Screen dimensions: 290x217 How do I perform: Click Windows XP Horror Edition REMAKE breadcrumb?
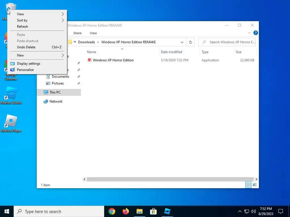tap(129, 42)
